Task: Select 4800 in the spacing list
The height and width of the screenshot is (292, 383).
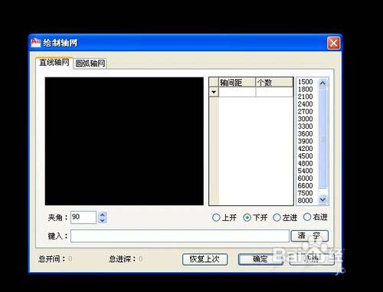Action: pyautogui.click(x=306, y=163)
